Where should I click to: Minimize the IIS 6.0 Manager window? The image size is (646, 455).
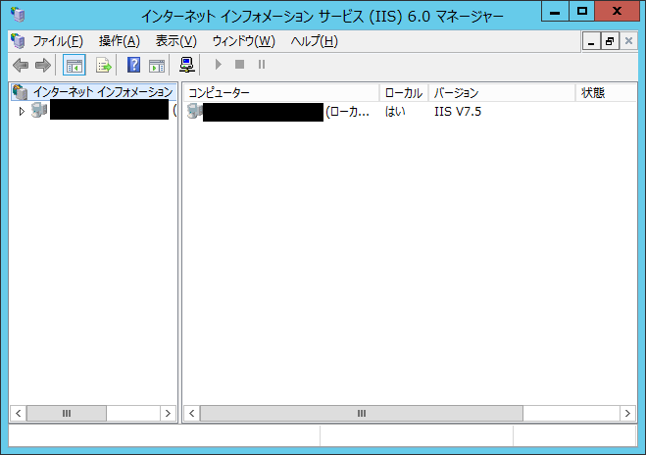(x=555, y=11)
